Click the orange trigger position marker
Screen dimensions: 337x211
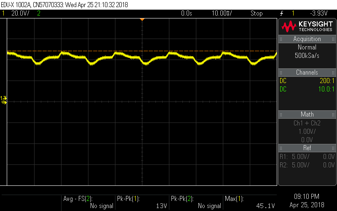142,20
